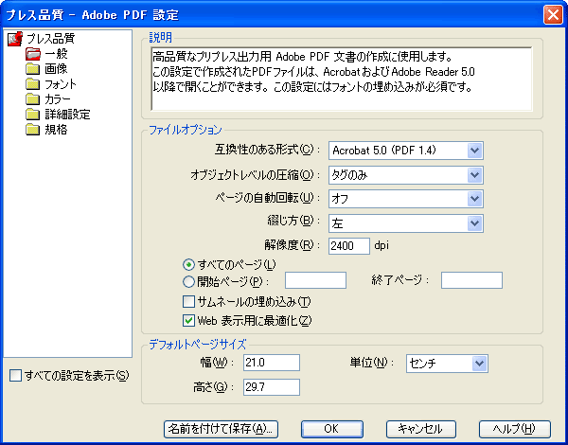Open the 綴じ方 dropdown

coord(406,223)
